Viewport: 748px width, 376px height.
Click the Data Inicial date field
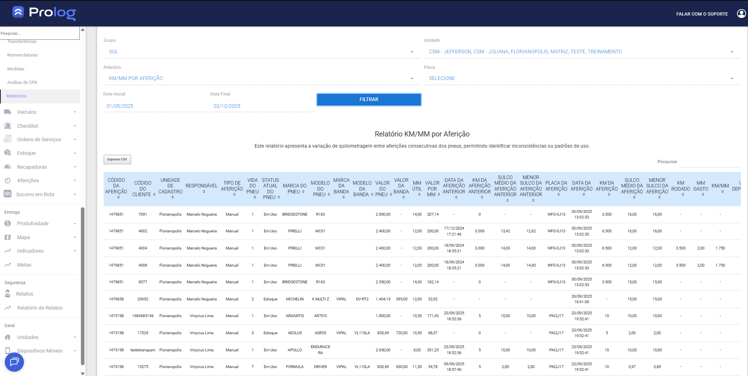tap(155, 106)
